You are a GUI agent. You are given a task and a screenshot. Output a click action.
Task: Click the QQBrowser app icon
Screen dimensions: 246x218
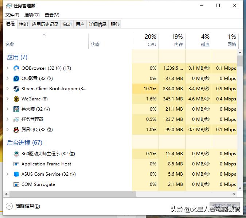tap(16, 68)
